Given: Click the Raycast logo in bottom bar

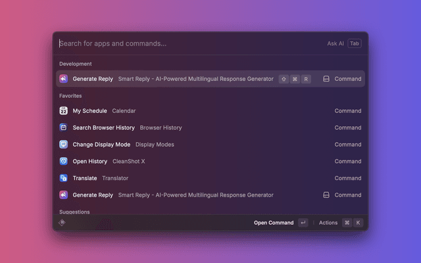Looking at the screenshot, I should [62, 223].
